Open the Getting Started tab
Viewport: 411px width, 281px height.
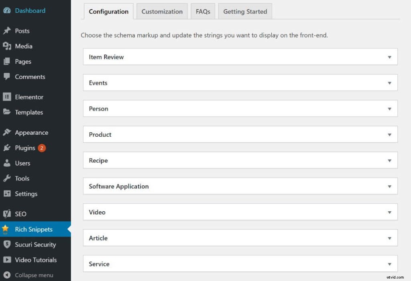(x=245, y=11)
